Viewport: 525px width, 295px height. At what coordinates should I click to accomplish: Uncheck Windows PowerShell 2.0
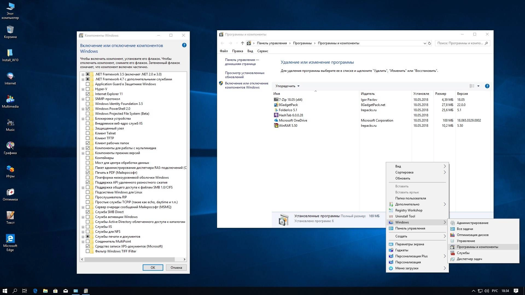click(88, 109)
